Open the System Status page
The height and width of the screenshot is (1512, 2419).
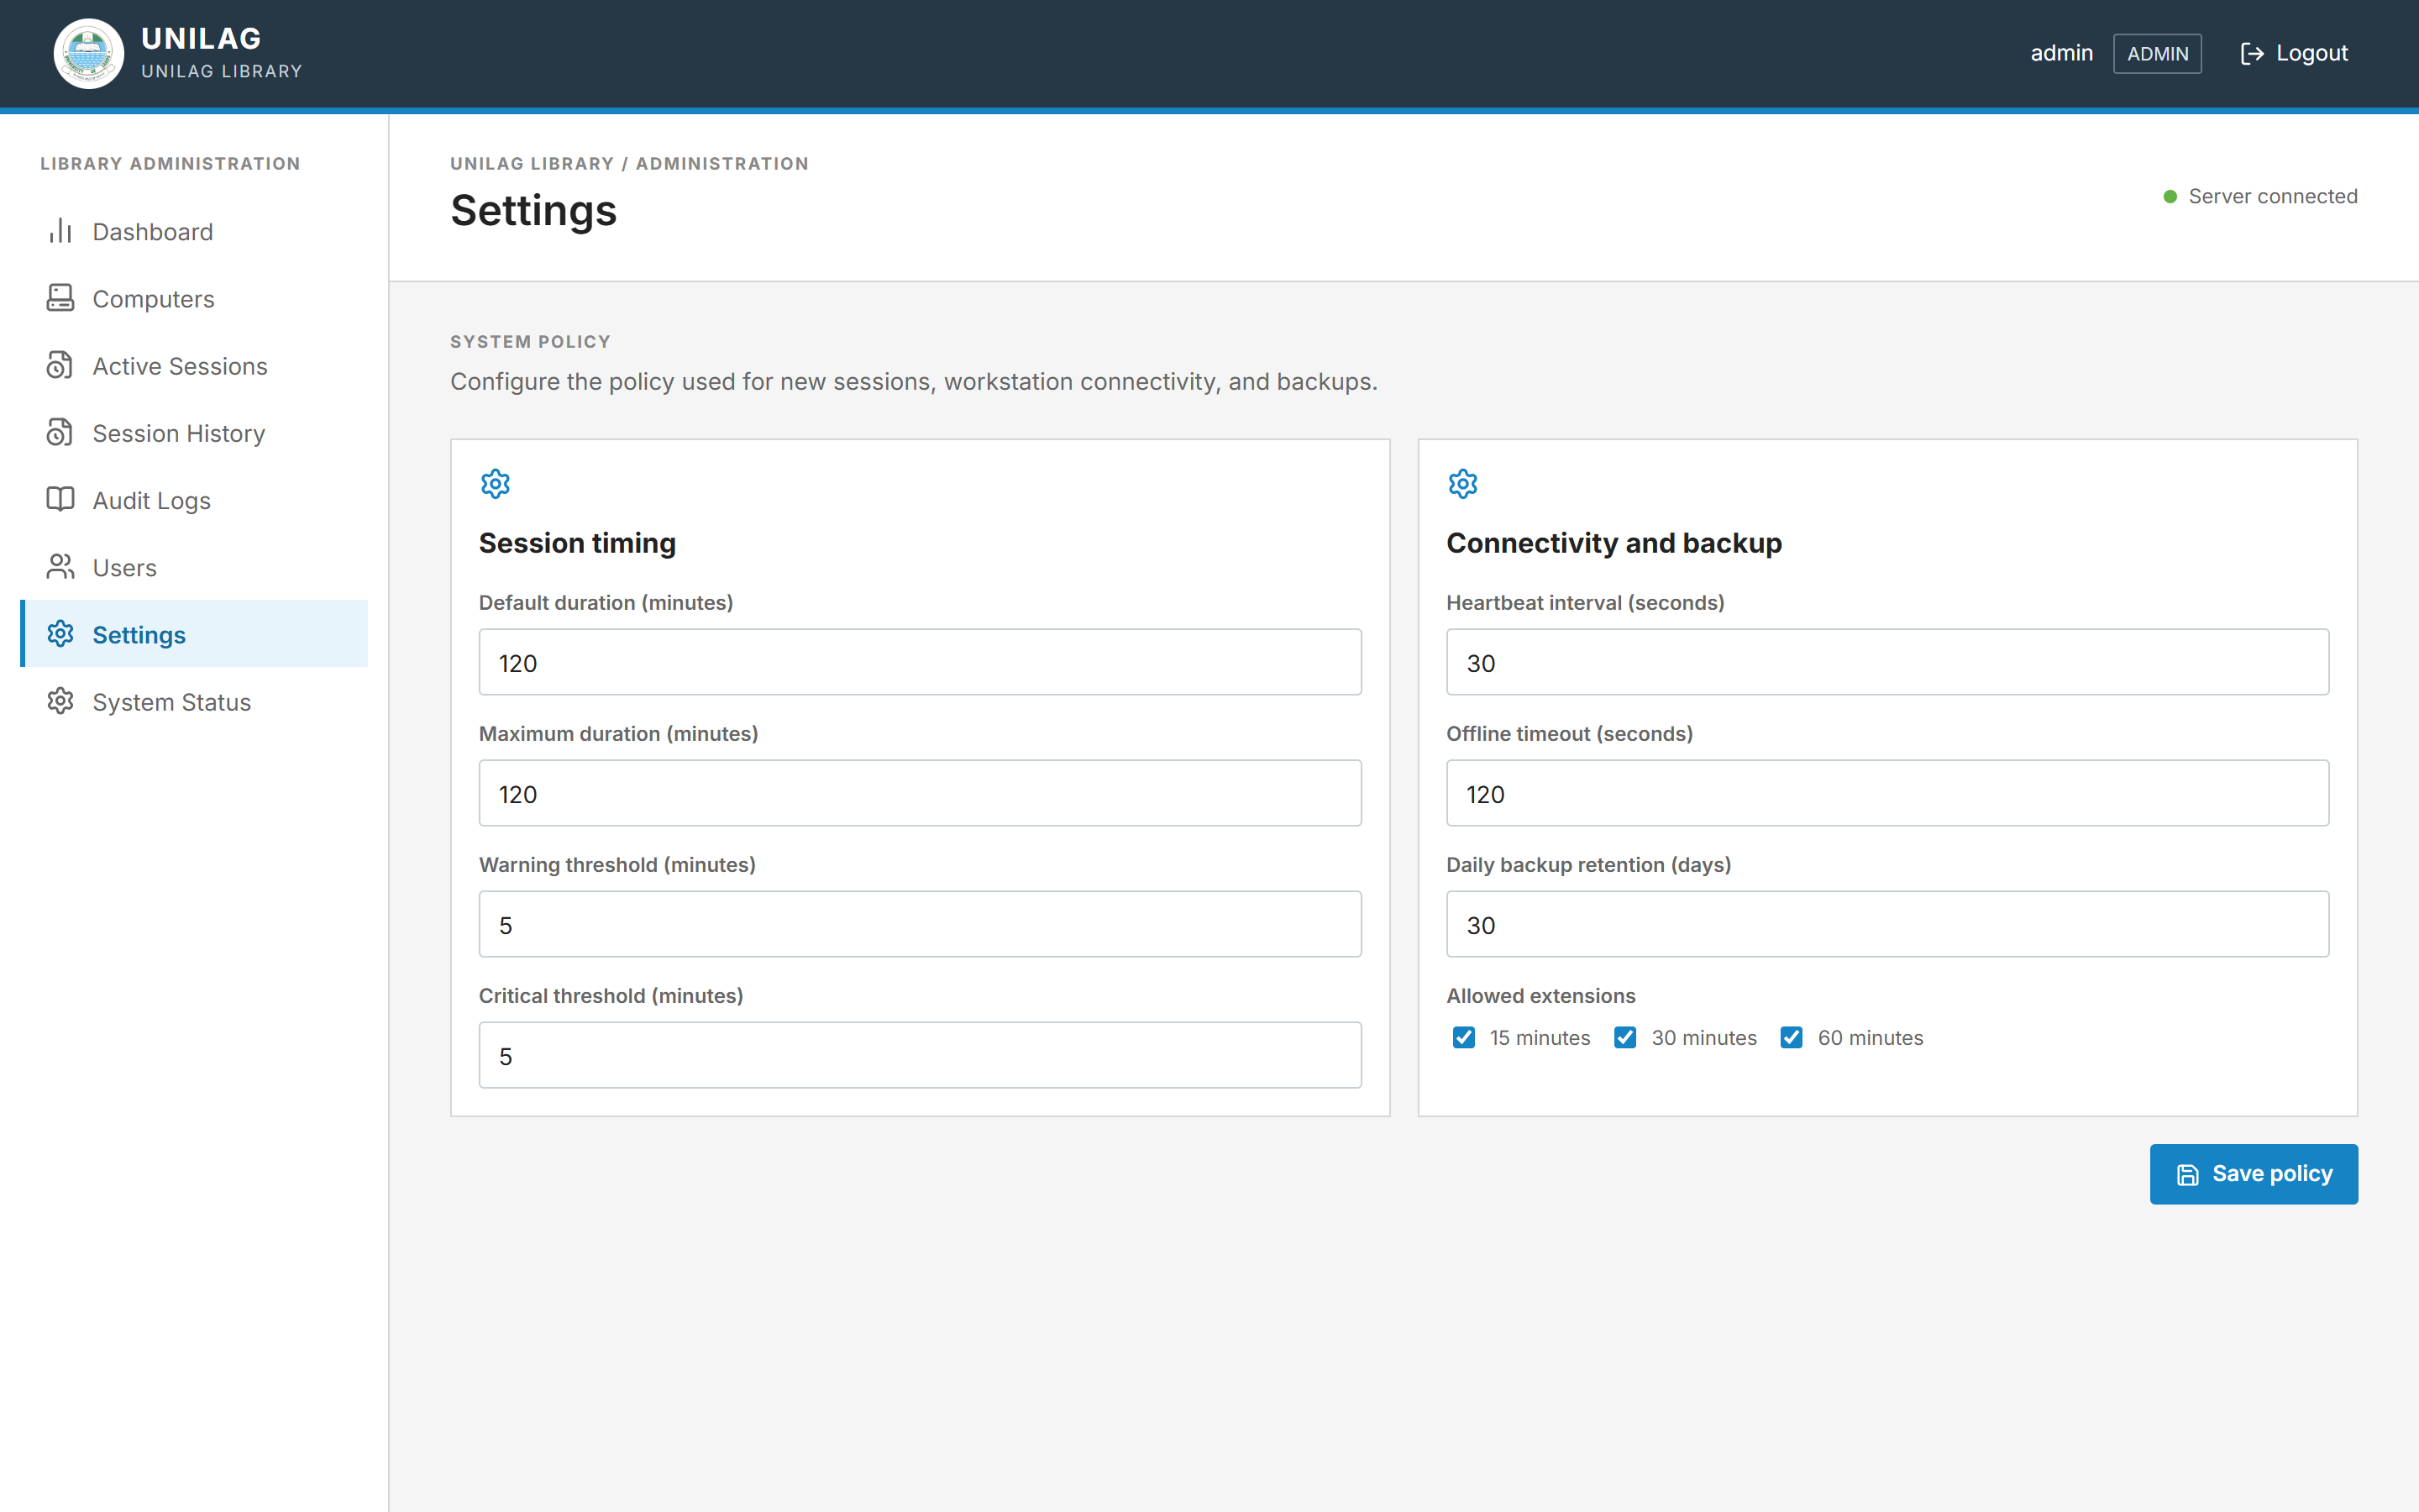(x=194, y=701)
